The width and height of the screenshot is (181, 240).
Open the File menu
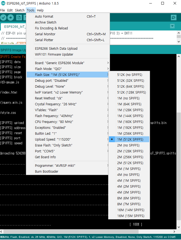pos(2,10)
